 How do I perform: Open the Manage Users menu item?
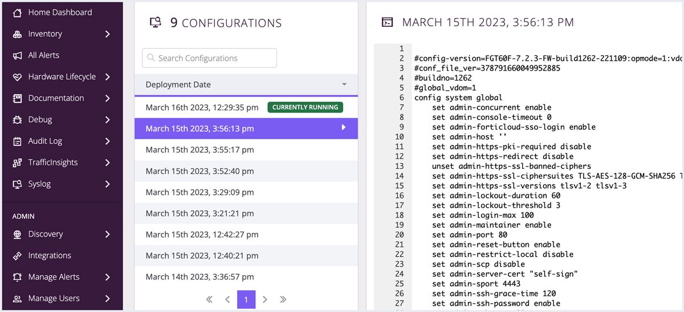pyautogui.click(x=54, y=298)
